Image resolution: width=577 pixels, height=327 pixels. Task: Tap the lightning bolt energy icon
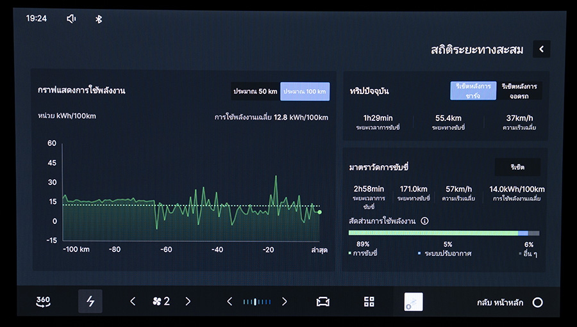pos(90,301)
